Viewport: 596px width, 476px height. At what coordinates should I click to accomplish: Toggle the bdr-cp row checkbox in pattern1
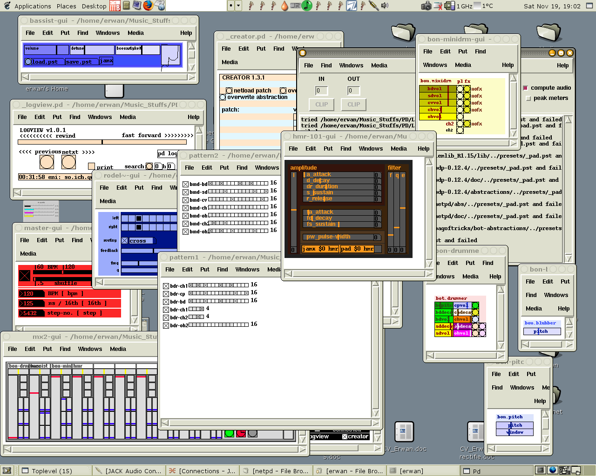(166, 294)
